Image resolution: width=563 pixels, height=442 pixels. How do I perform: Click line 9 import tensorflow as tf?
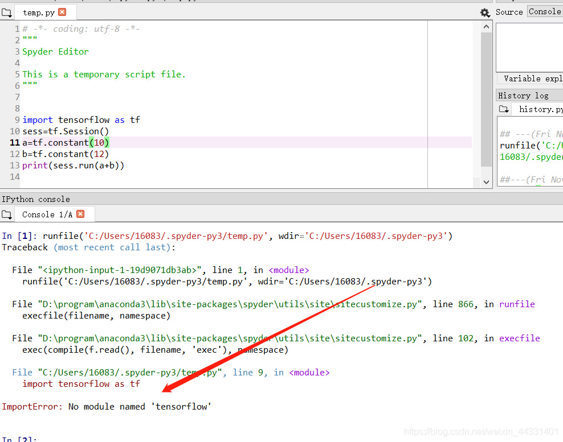click(81, 119)
